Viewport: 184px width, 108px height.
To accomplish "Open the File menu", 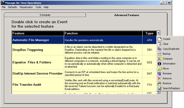I will (x=4, y=7).
